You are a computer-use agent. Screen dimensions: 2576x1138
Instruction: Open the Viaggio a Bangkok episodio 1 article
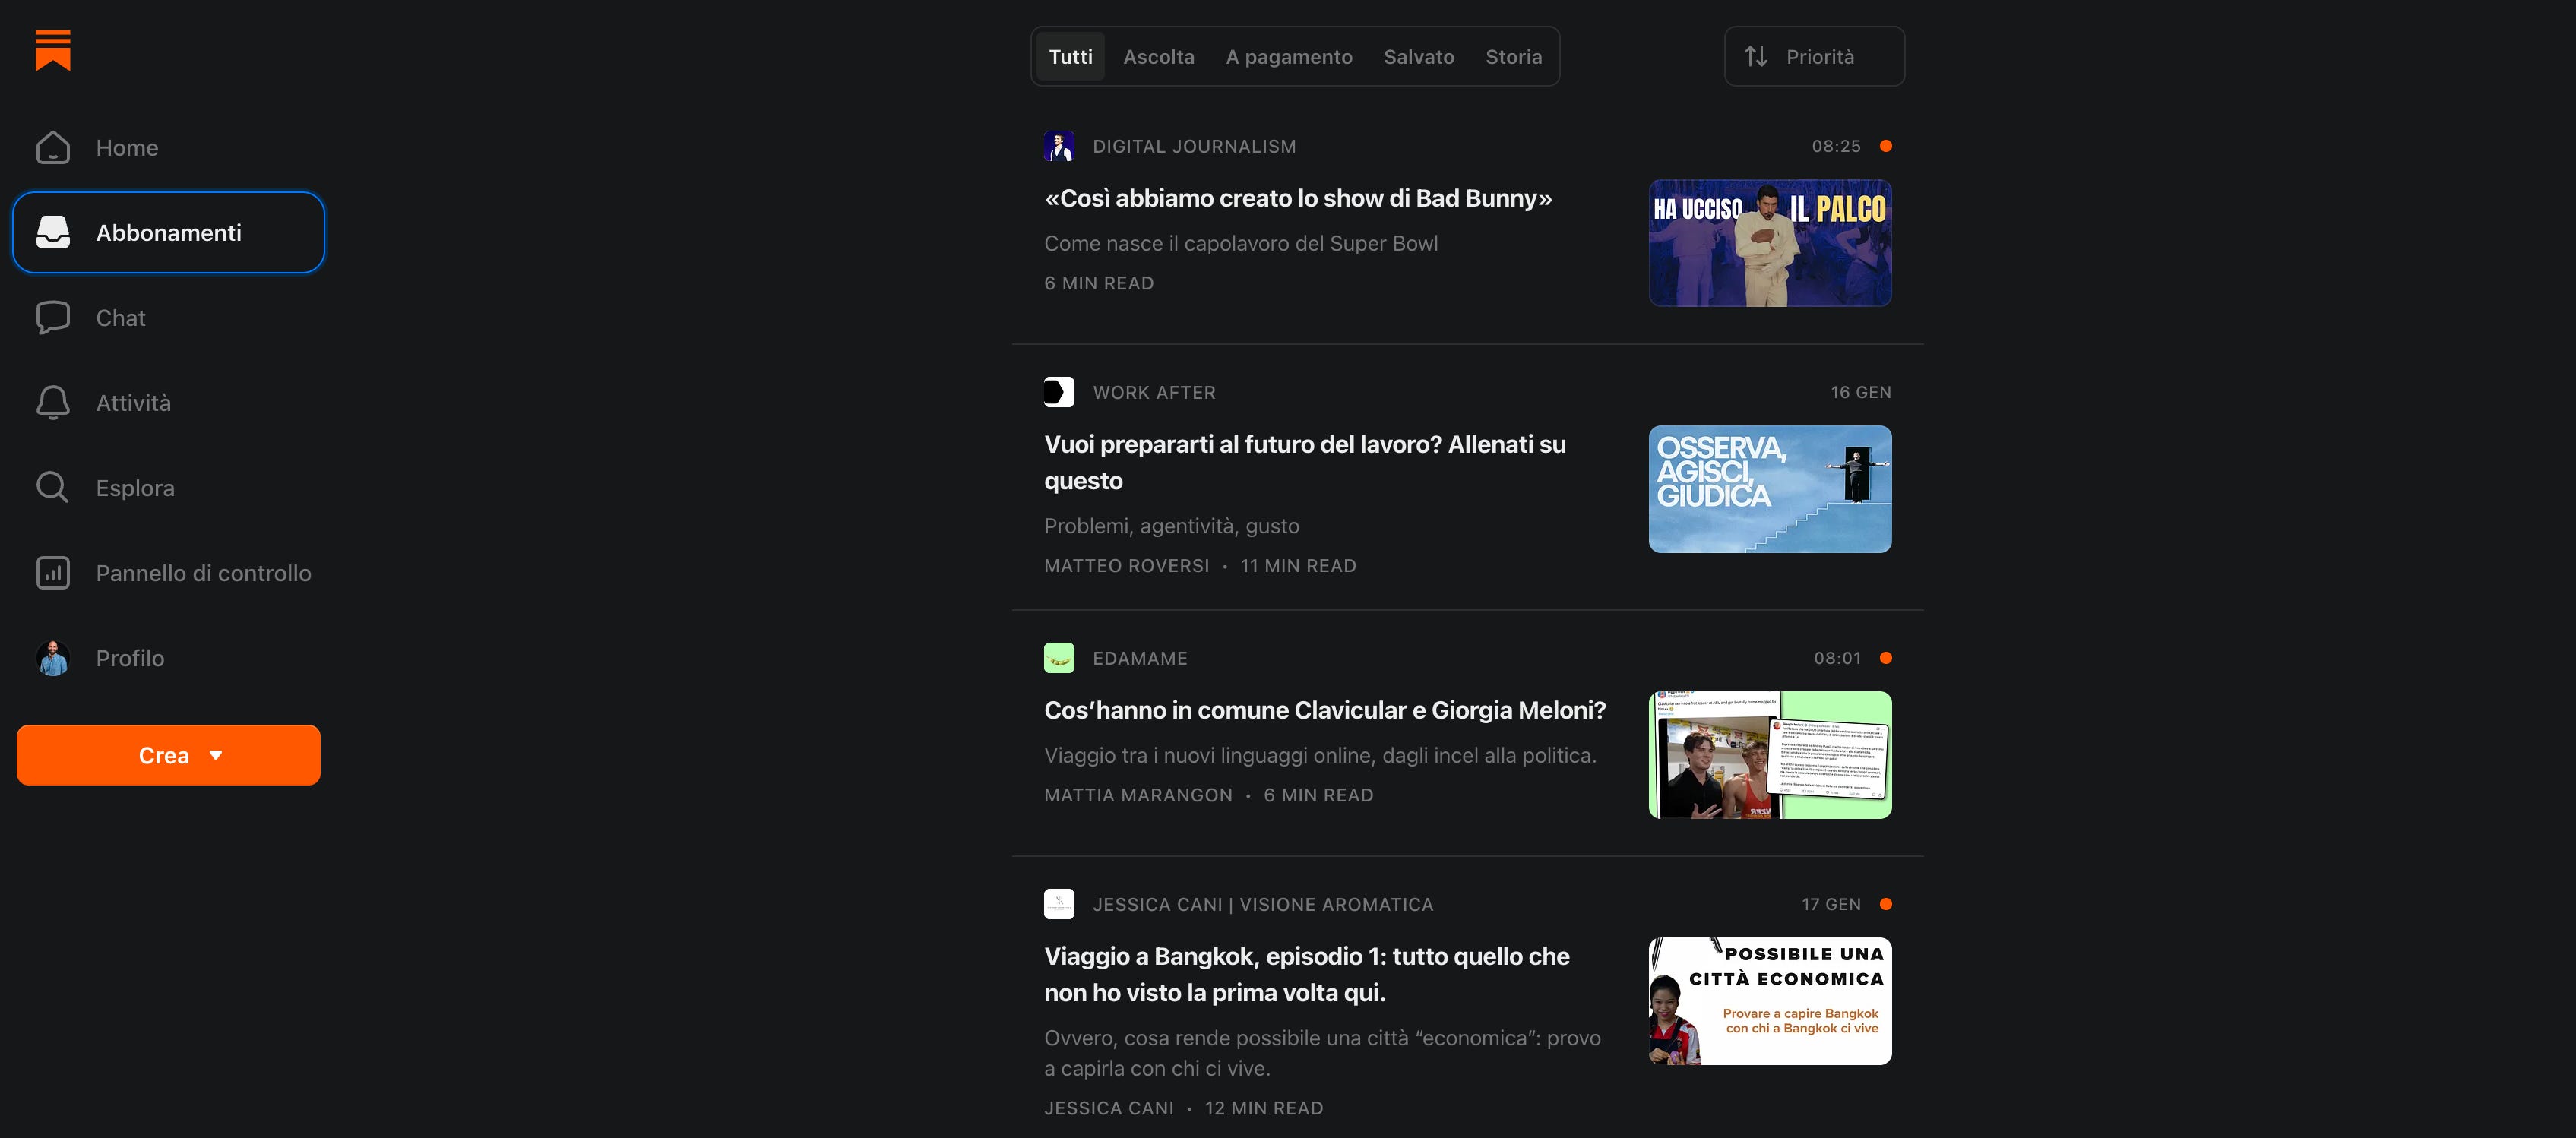click(x=1307, y=974)
